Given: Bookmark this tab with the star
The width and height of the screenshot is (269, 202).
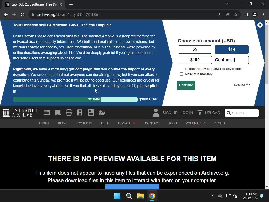Looking at the screenshot, I should 236,15.
